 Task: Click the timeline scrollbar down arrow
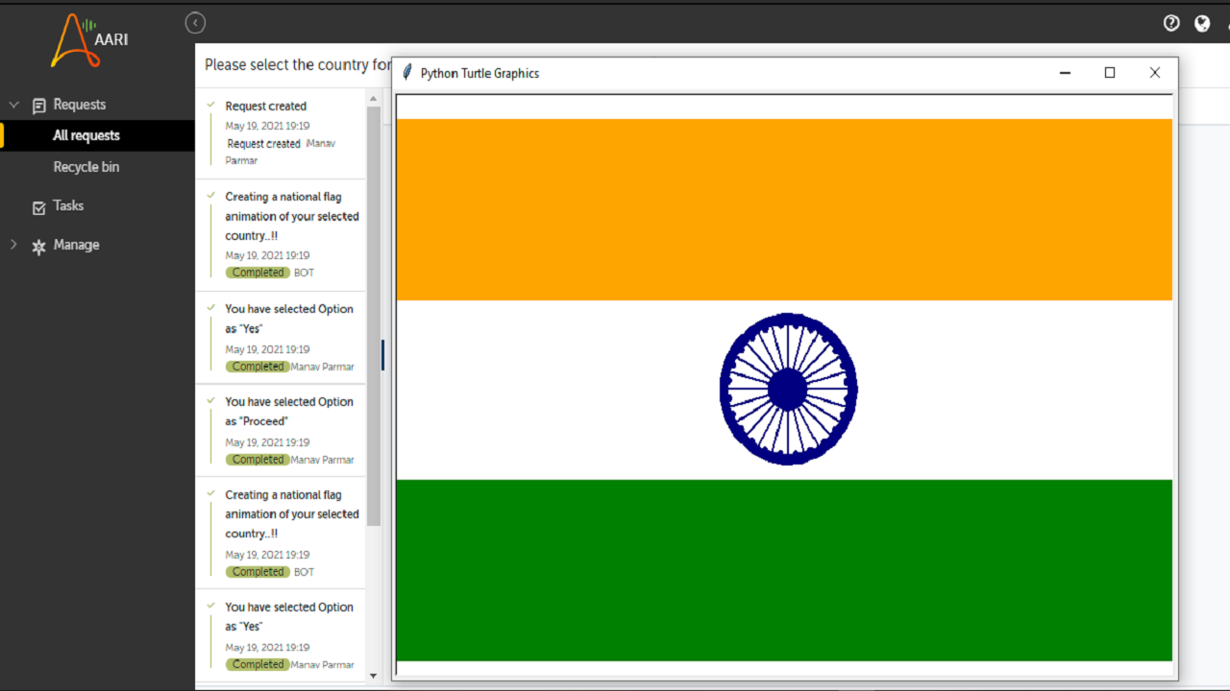(374, 676)
